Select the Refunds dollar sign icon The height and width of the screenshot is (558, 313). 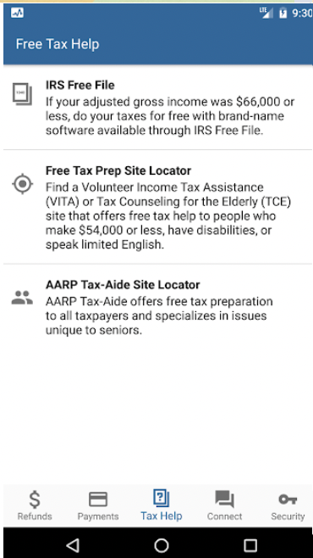click(x=35, y=499)
